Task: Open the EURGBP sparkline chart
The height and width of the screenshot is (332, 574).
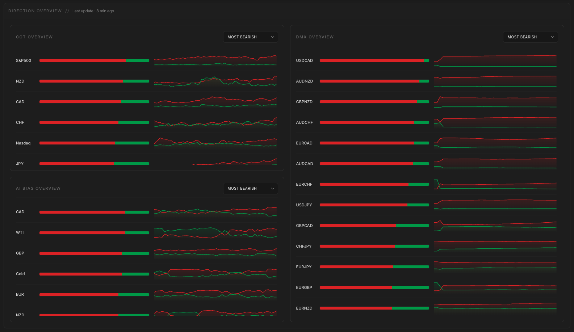Action: (x=495, y=287)
